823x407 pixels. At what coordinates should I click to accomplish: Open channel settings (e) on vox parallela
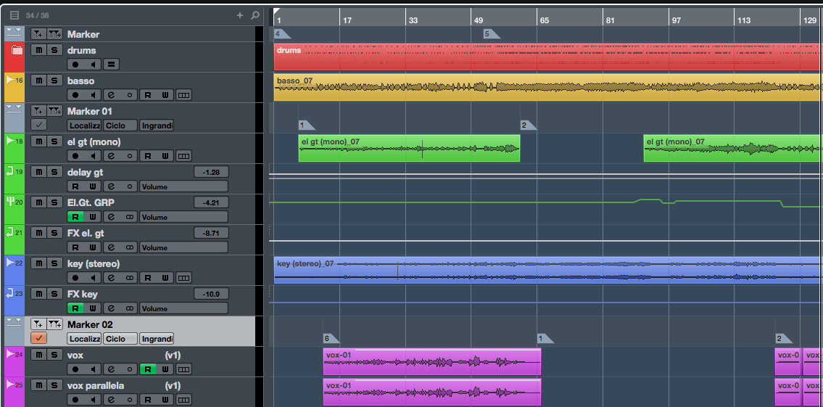point(111,400)
